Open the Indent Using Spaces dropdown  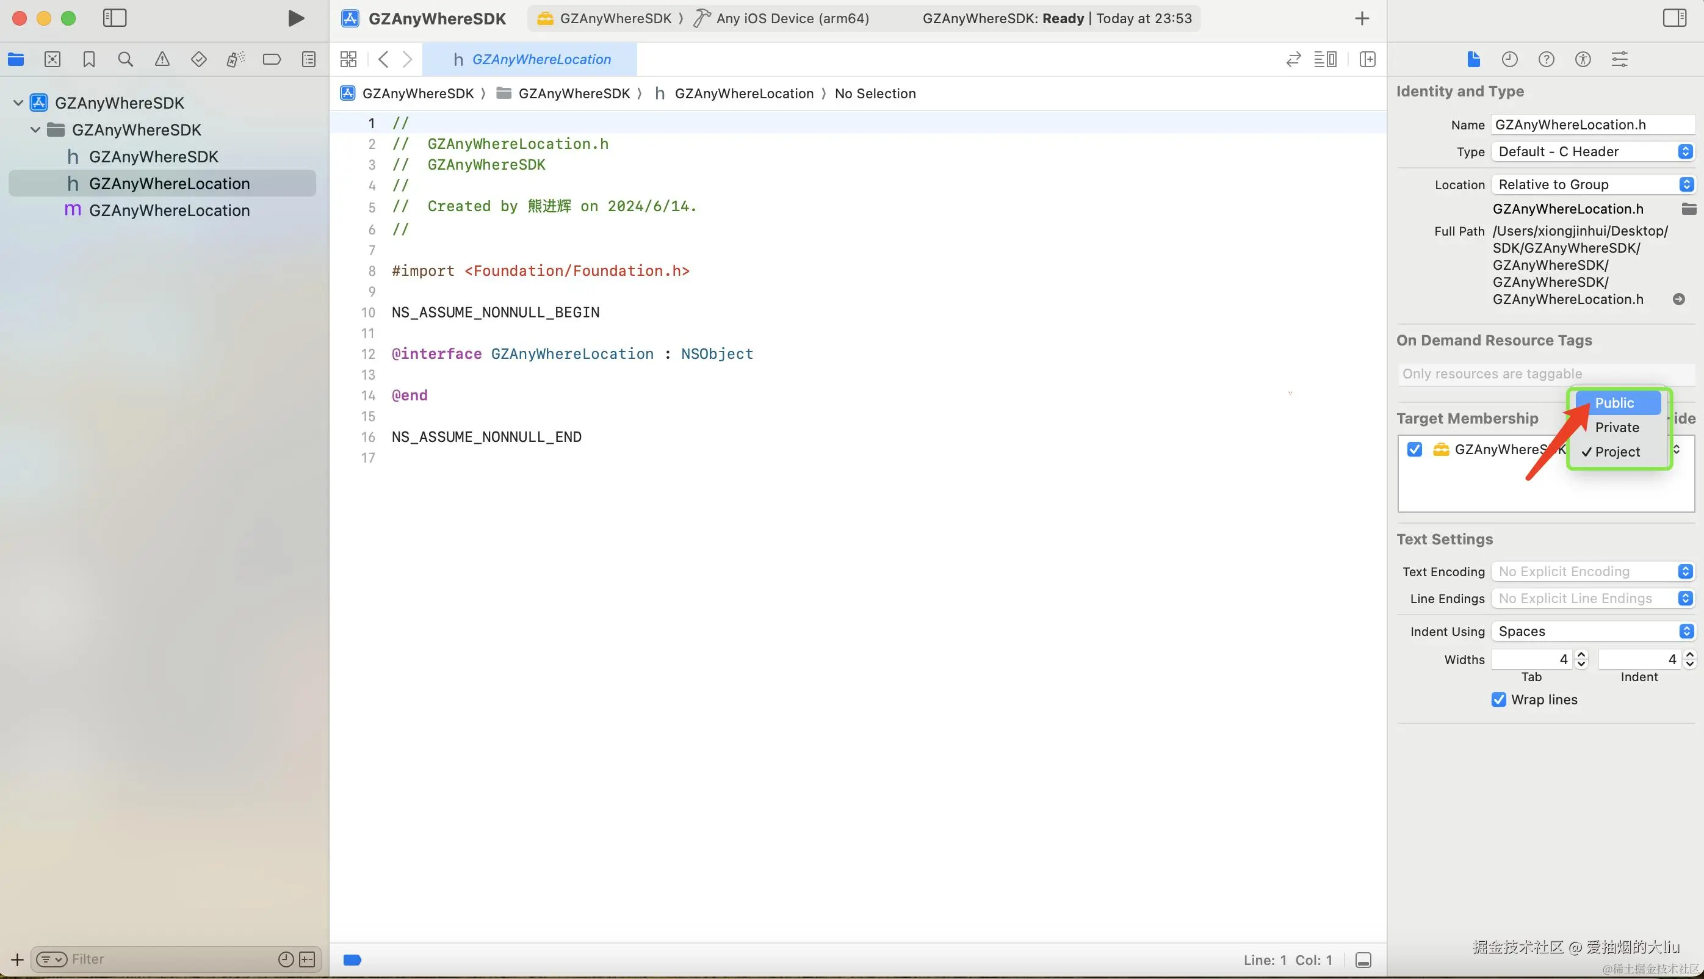1592,630
